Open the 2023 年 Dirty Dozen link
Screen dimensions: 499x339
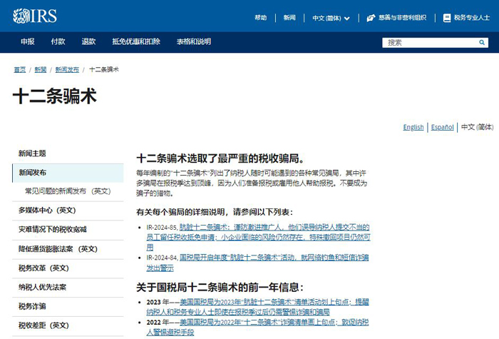point(257,307)
